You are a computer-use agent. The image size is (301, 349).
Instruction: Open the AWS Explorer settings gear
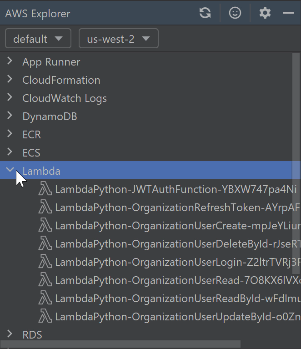pos(265,13)
